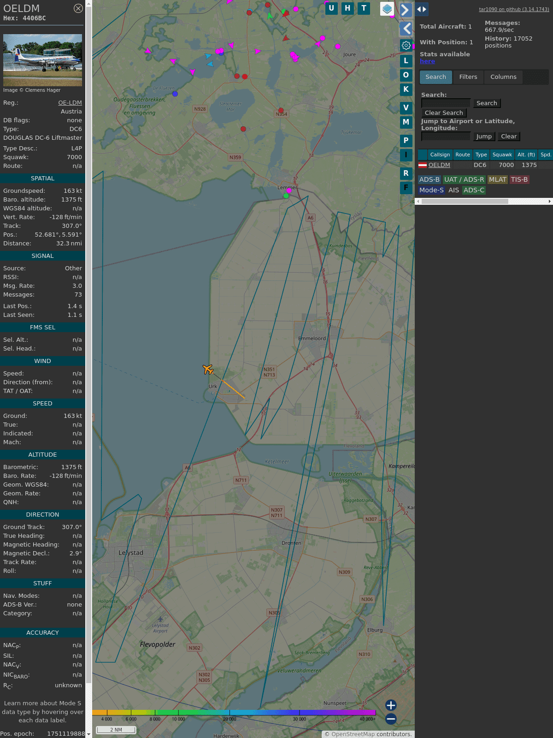Image resolution: width=553 pixels, height=738 pixels.
Task: Select the OELDM callsign row link
Action: click(x=439, y=165)
